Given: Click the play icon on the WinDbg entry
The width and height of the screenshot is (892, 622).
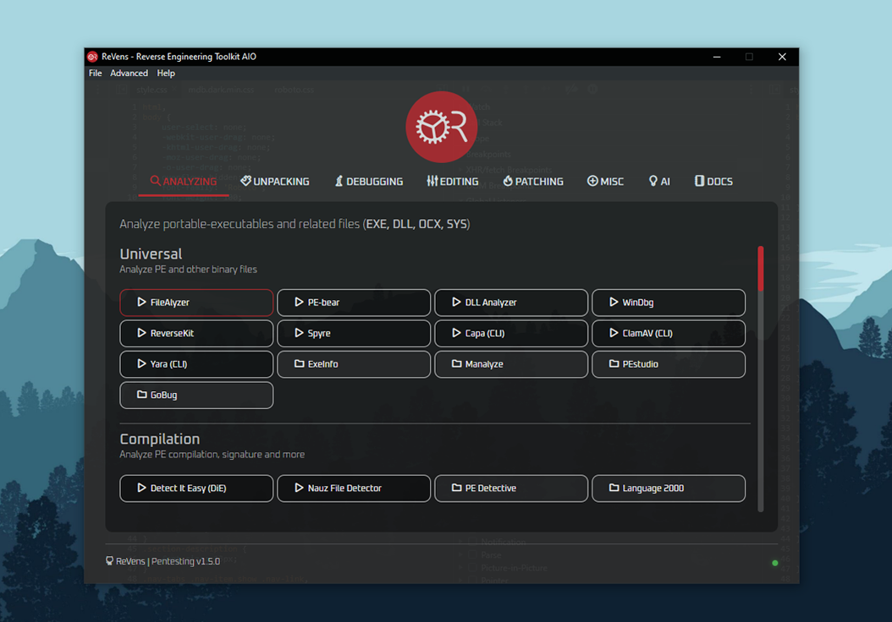Looking at the screenshot, I should pos(614,303).
